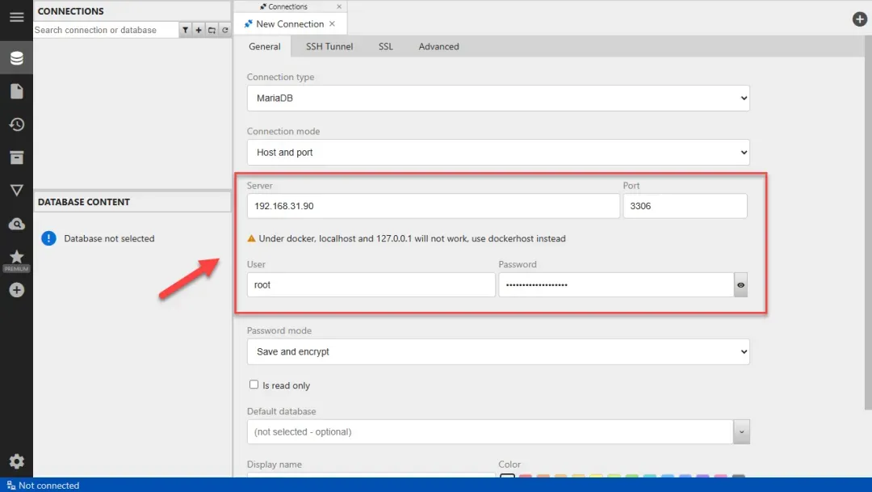The width and height of the screenshot is (872, 492).
Task: Switch to the Advanced tab
Action: point(438,47)
